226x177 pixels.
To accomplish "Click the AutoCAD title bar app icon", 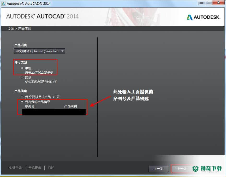I will point(3,3).
